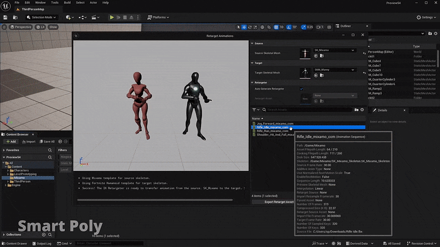Open the Browse Content icon beside Save
The height and width of the screenshot is (247, 440).
(15, 18)
